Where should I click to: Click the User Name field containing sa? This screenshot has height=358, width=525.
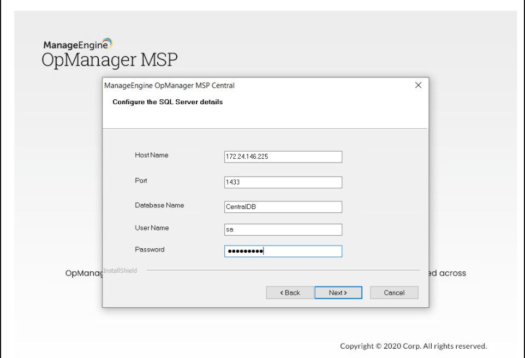283,229
